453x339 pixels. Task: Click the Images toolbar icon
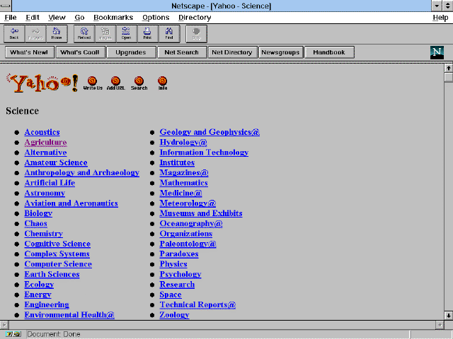[105, 34]
